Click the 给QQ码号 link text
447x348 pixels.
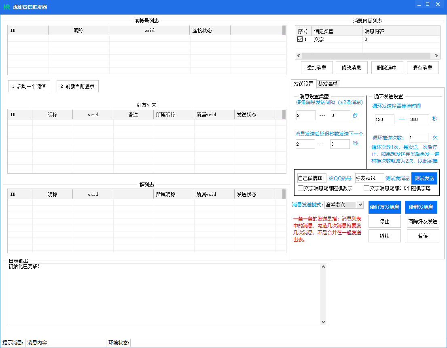point(340,178)
